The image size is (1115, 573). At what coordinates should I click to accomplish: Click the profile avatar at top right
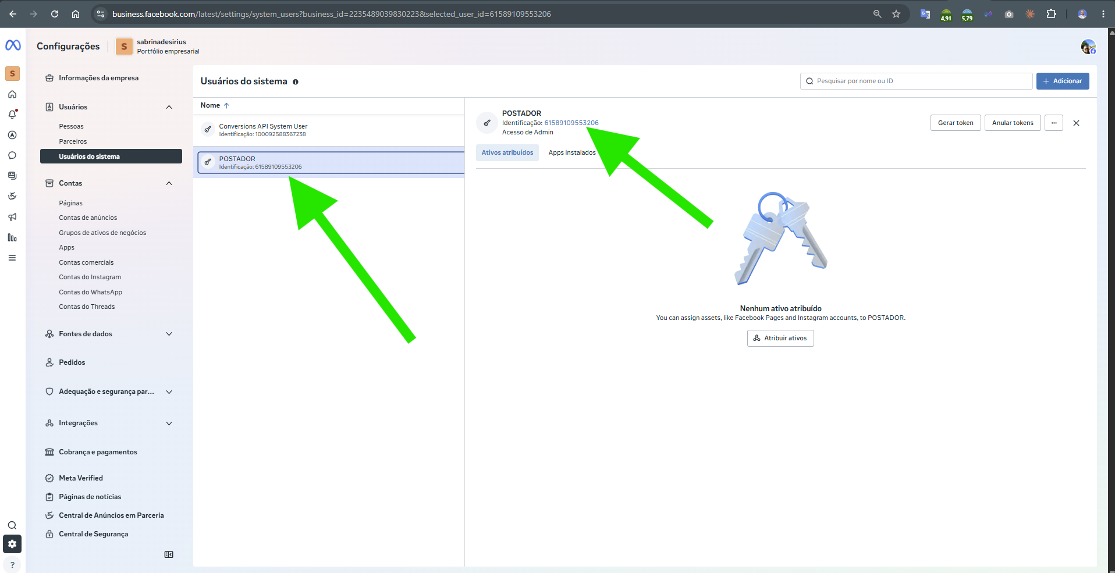[x=1088, y=47]
